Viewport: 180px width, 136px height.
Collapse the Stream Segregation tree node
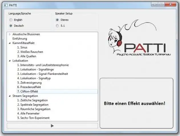(10, 96)
